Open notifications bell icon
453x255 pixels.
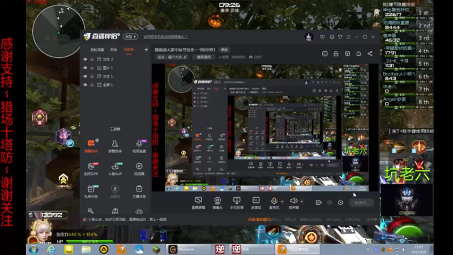[x=358, y=54]
